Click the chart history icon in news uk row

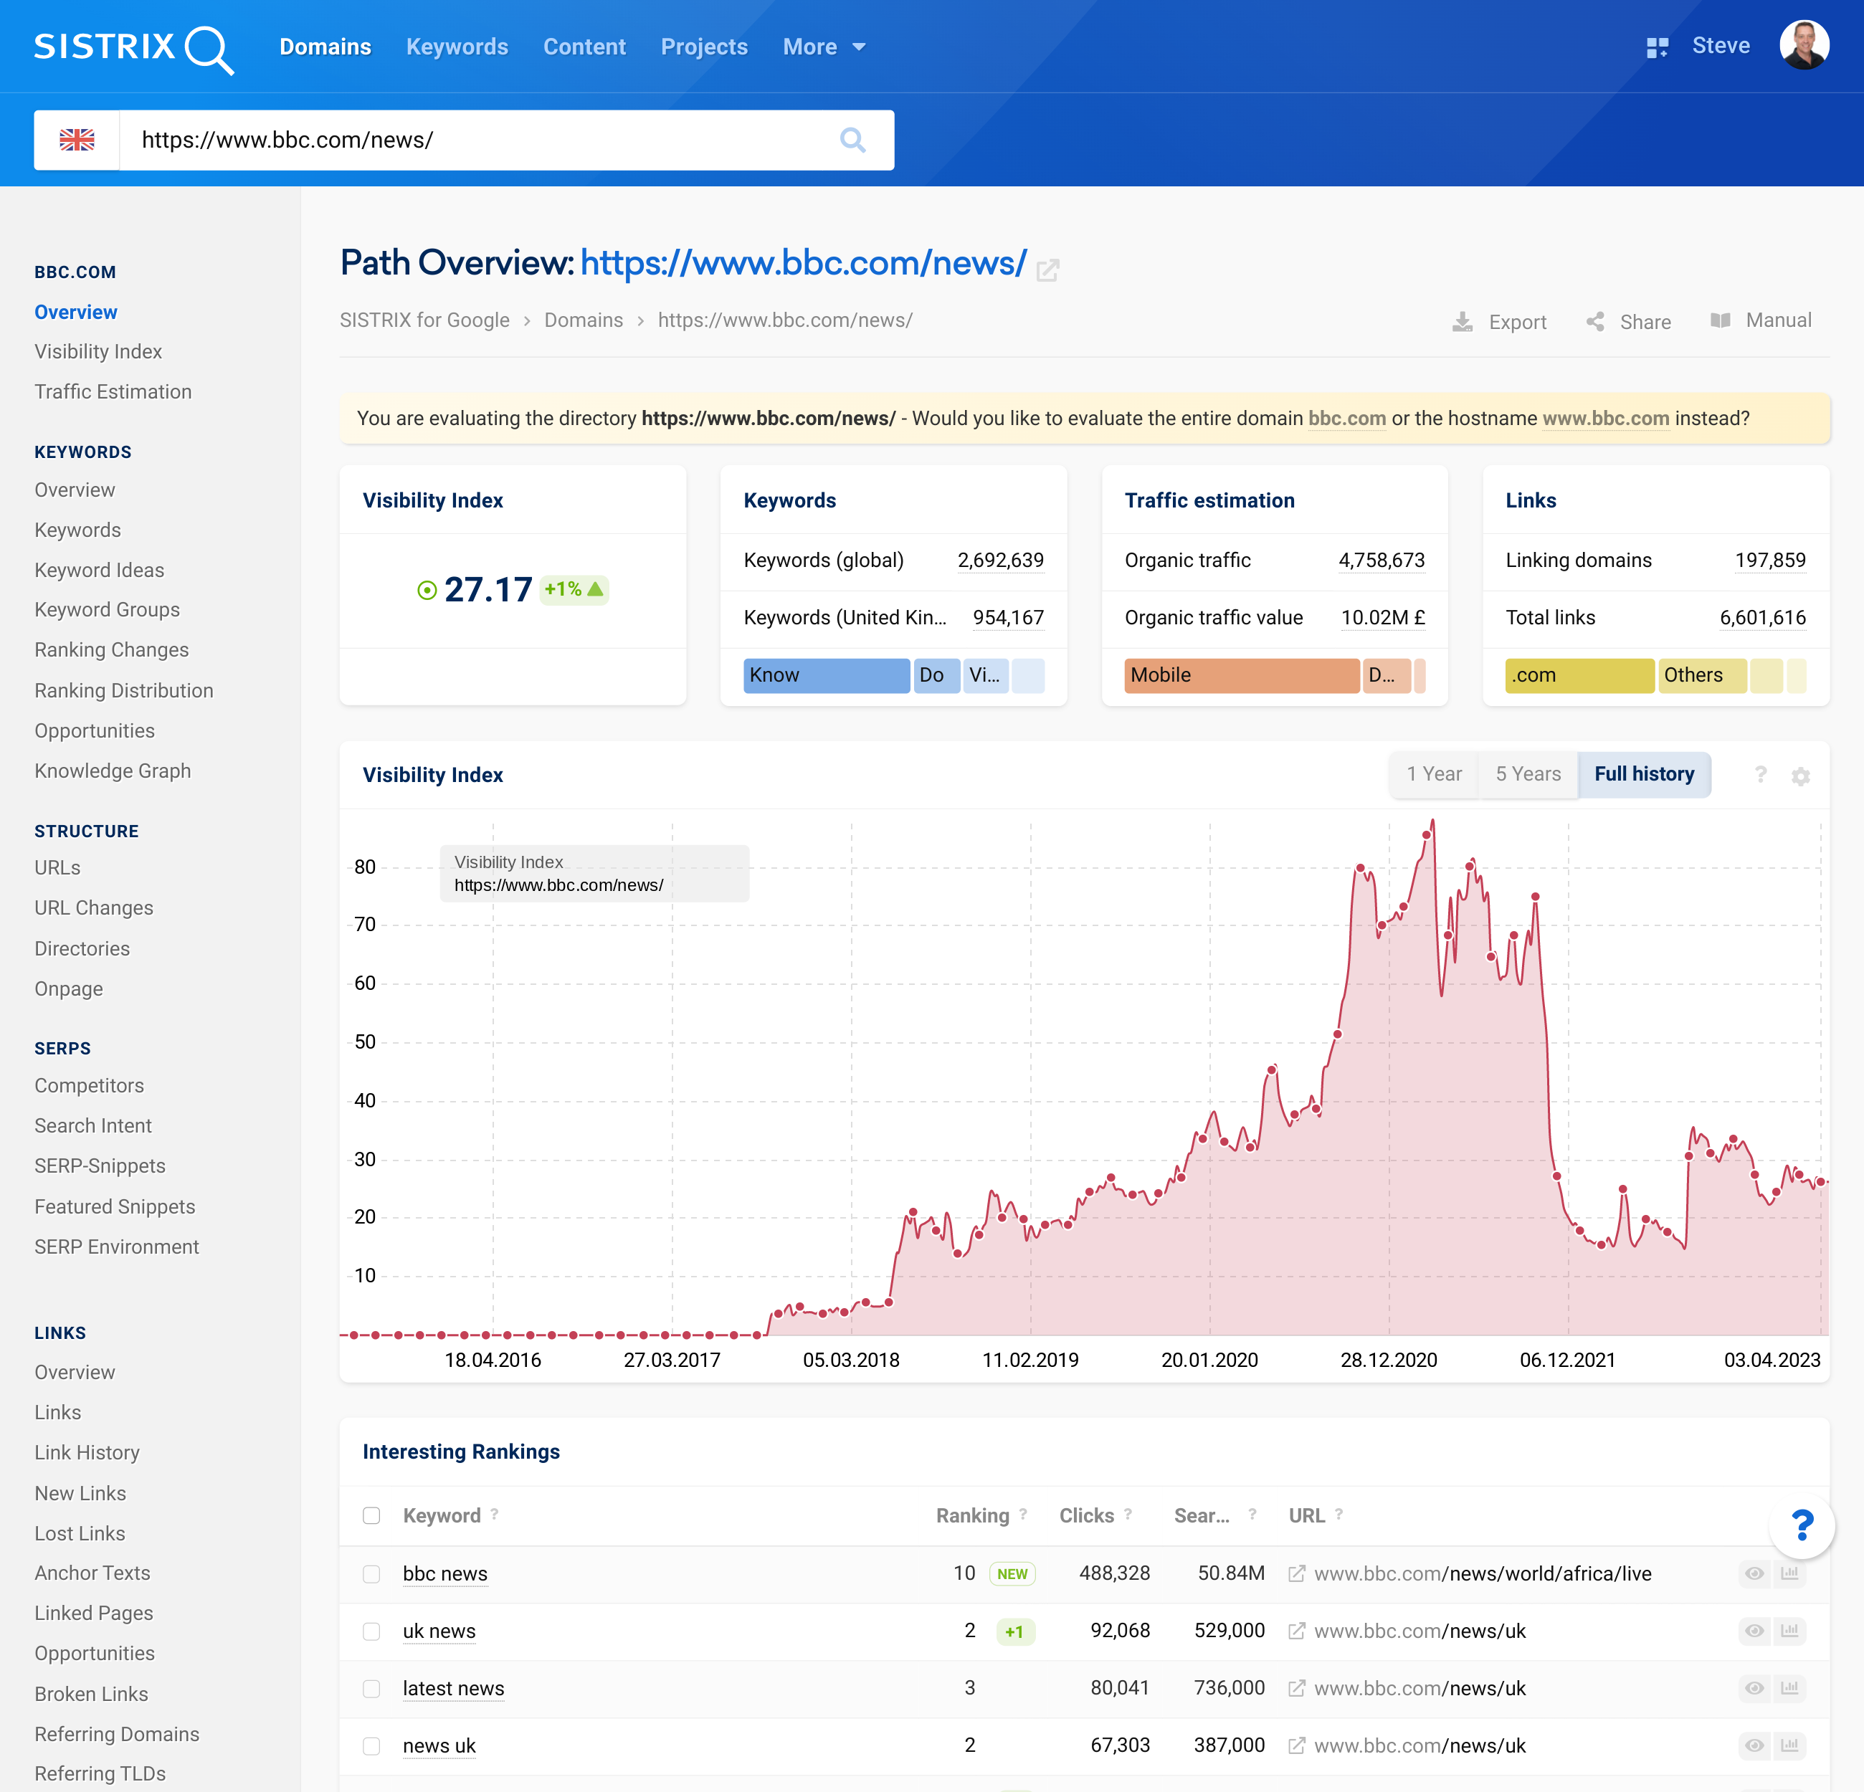click(1790, 1745)
